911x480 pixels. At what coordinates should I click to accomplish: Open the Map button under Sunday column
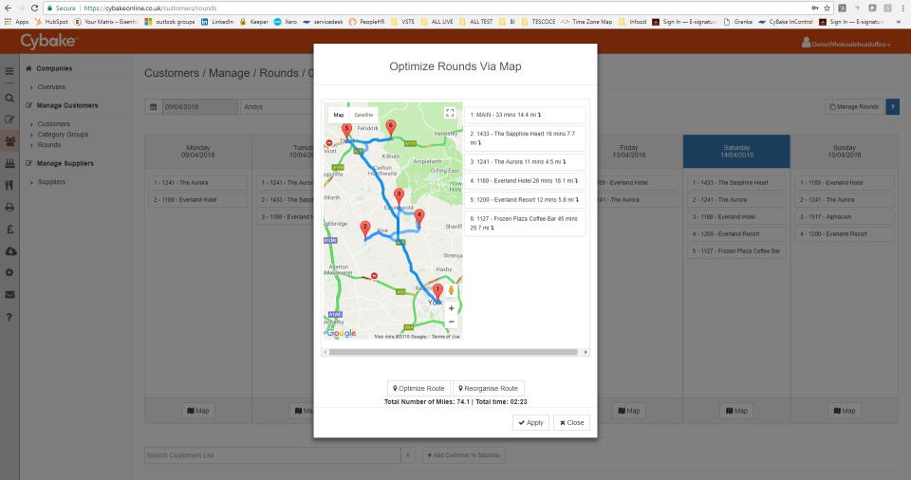click(x=845, y=411)
